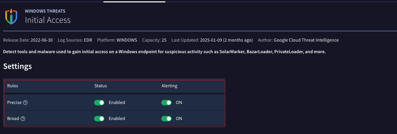Click the WINDOWS THREATS category label
The image size is (397, 134).
click(45, 11)
